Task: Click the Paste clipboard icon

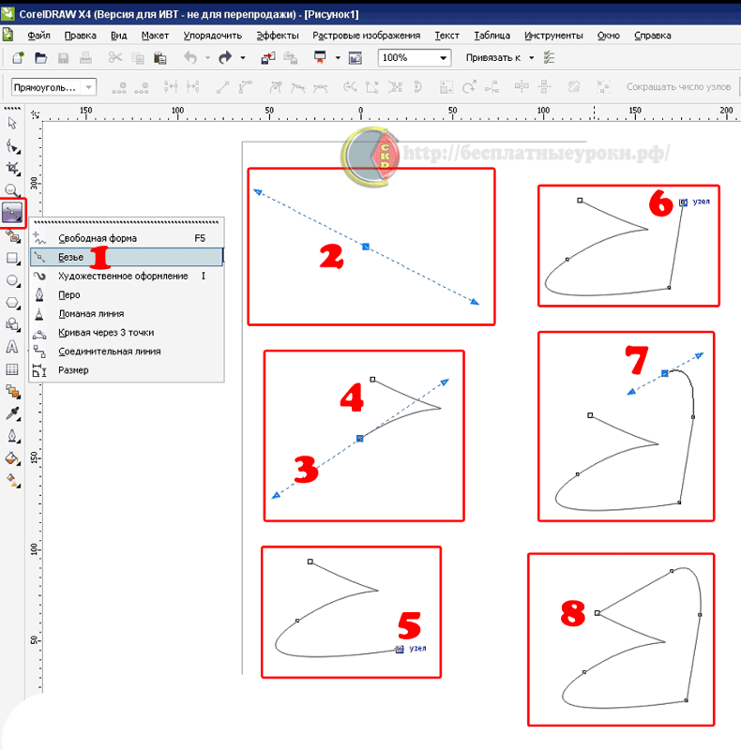Action: pyautogui.click(x=159, y=58)
